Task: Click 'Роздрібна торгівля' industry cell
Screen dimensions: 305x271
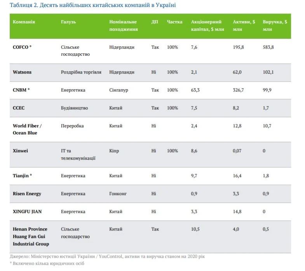Action: click(81, 72)
